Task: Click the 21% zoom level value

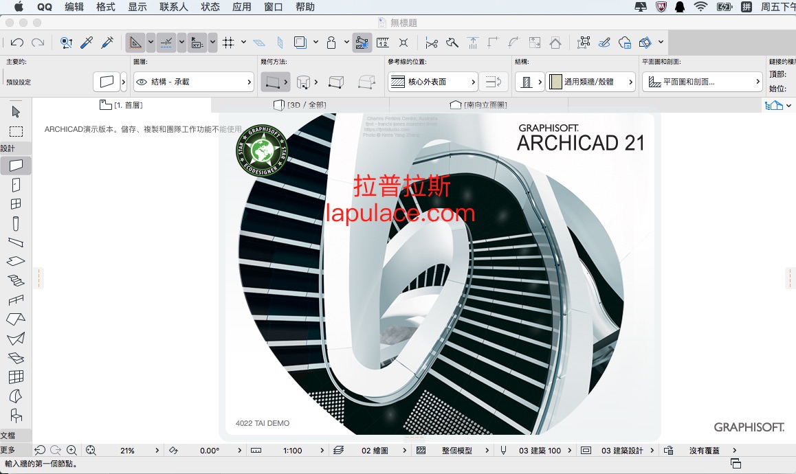Action: click(x=127, y=451)
